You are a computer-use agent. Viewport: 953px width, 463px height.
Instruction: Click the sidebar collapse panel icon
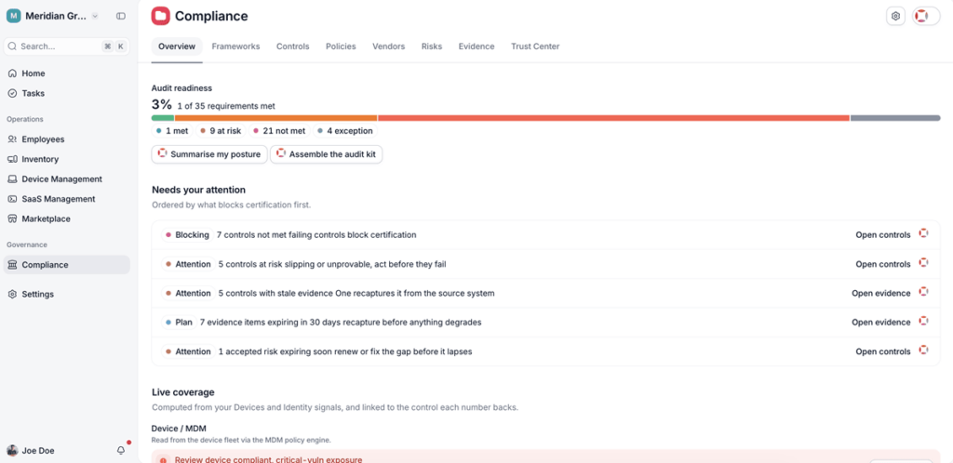click(x=121, y=17)
